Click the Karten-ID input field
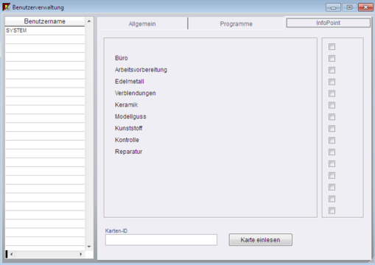Viewport: 375px width, 265px height. pyautogui.click(x=161, y=240)
